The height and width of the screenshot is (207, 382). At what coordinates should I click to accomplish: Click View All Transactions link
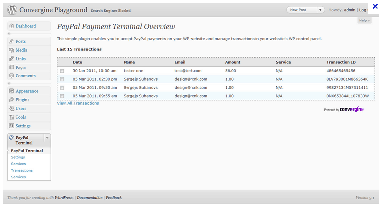point(78,103)
